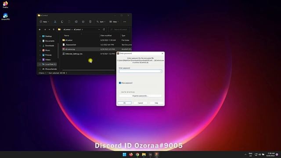Open Firefox from the taskbar
281x158 pixels.
point(131,154)
